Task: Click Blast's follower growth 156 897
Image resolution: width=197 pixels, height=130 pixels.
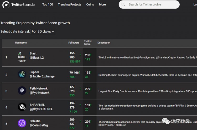Action: [75, 61]
